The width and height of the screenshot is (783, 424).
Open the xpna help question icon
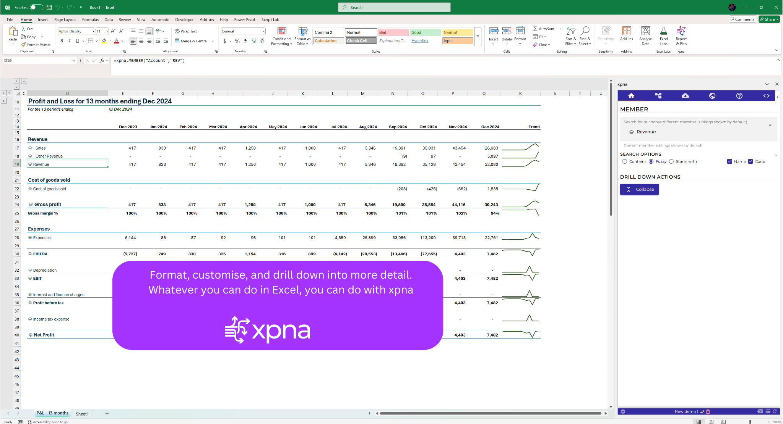[x=739, y=96]
